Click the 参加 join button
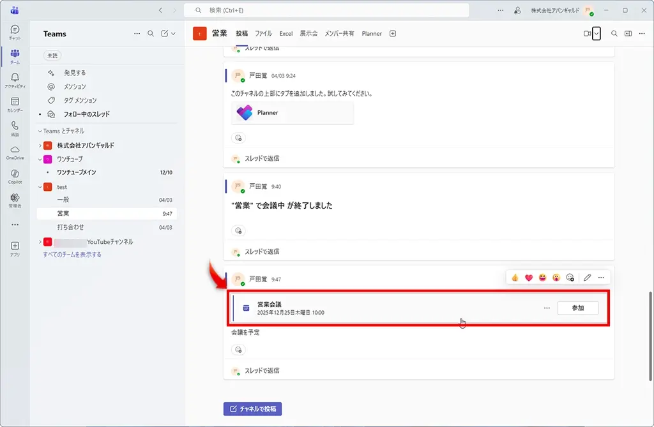 coord(577,308)
